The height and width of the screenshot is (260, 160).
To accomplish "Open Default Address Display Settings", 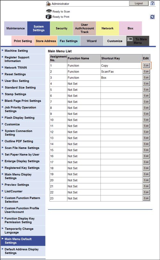I will pyautogui.click(x=23, y=251).
